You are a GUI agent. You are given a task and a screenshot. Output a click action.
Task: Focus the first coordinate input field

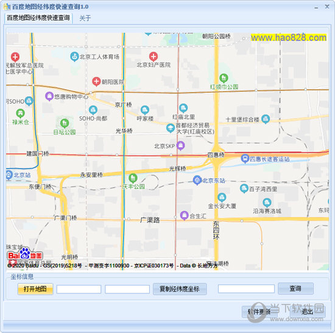79,289
